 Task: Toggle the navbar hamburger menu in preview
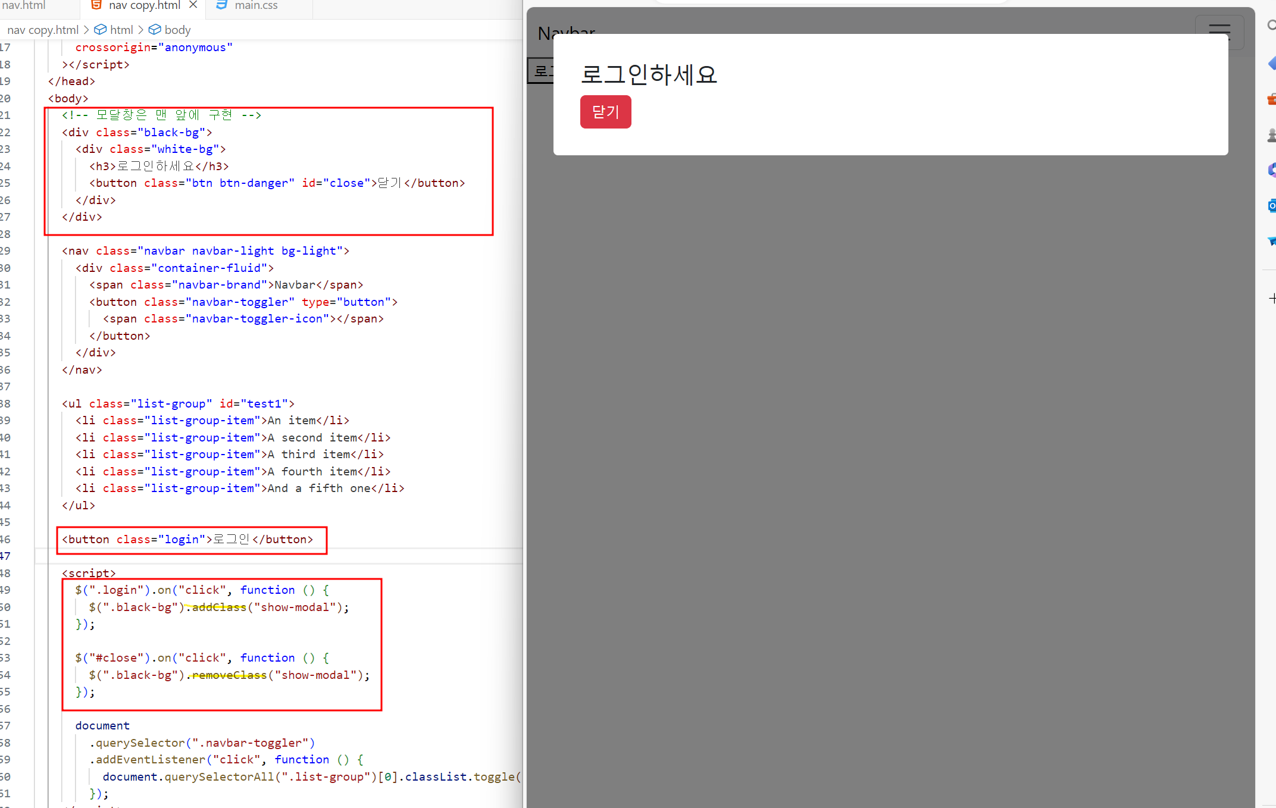(x=1219, y=32)
